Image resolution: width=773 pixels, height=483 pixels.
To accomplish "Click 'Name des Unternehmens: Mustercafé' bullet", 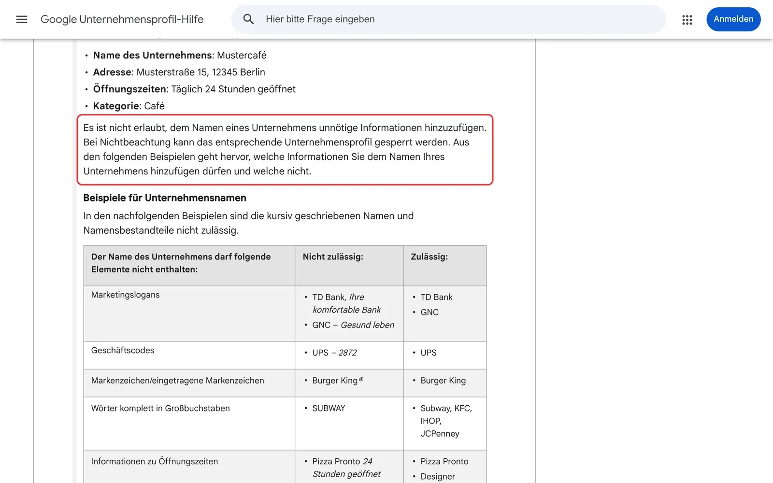I will tap(180, 56).
